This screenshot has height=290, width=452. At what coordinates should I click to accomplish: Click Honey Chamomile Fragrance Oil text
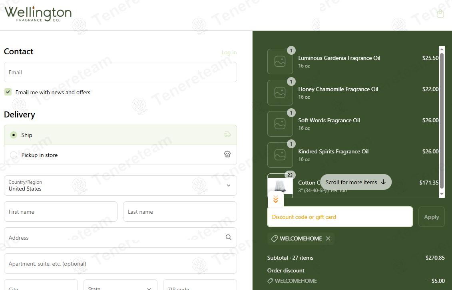click(x=338, y=89)
